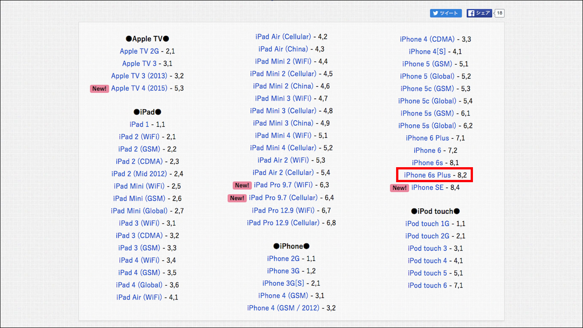583x328 pixels.
Task: Open the iPad Air (Cellular) link
Action: coord(283,36)
